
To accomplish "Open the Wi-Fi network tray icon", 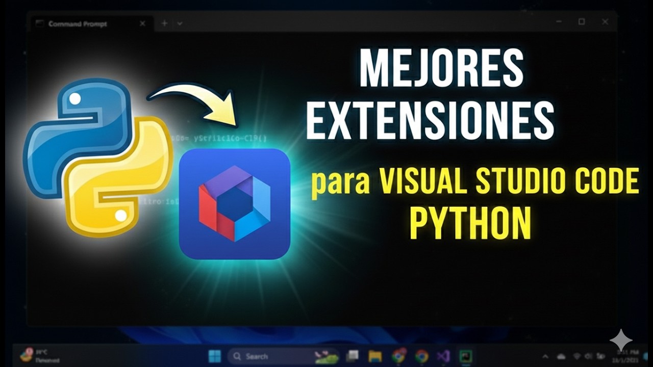I will [x=576, y=356].
